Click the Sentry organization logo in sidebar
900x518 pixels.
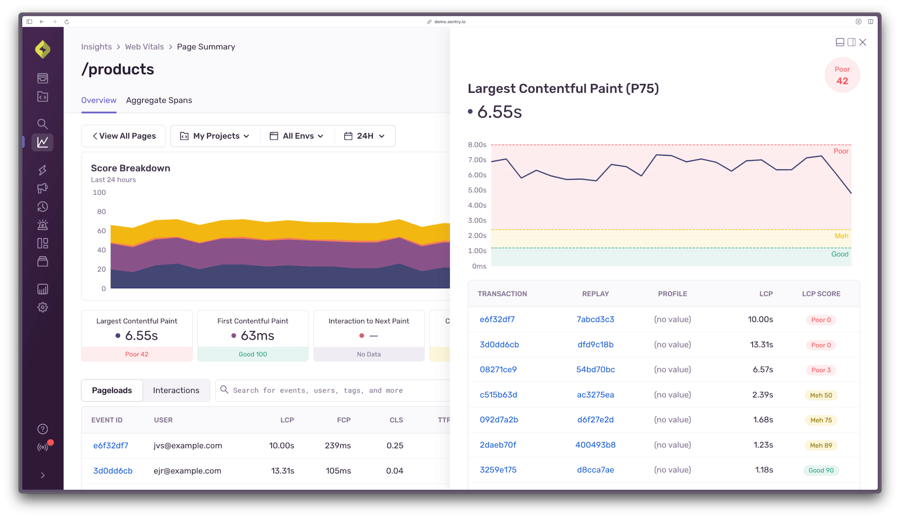43,49
